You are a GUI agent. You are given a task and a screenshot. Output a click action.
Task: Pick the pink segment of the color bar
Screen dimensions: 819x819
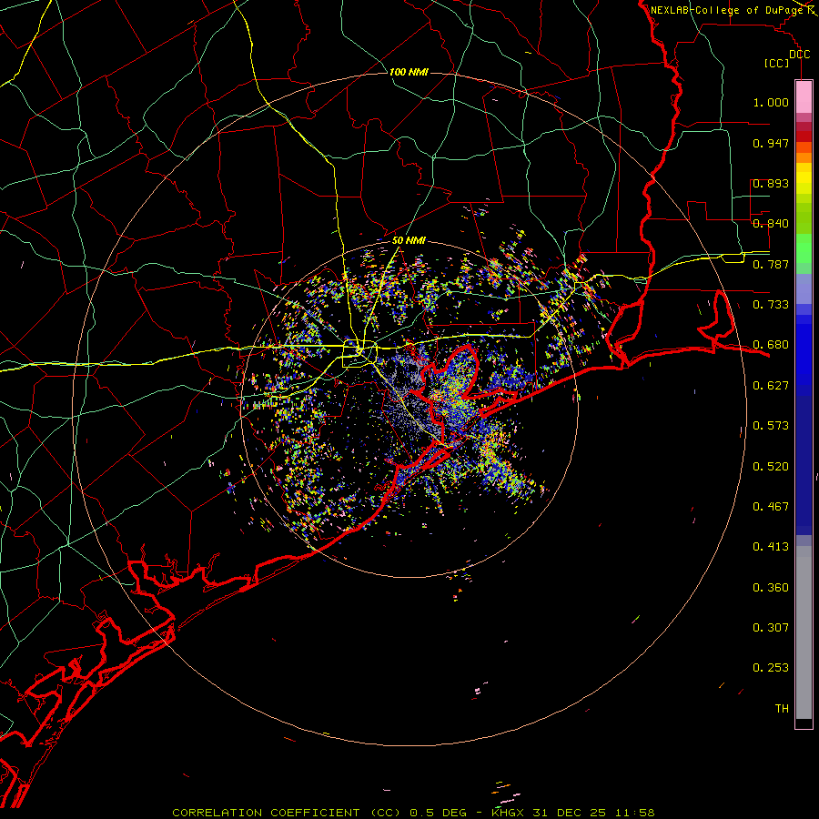coord(804,96)
